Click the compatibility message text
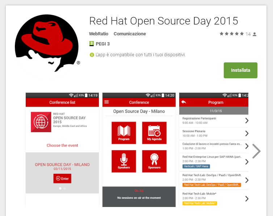The width and height of the screenshot is (273, 216). (x=140, y=55)
